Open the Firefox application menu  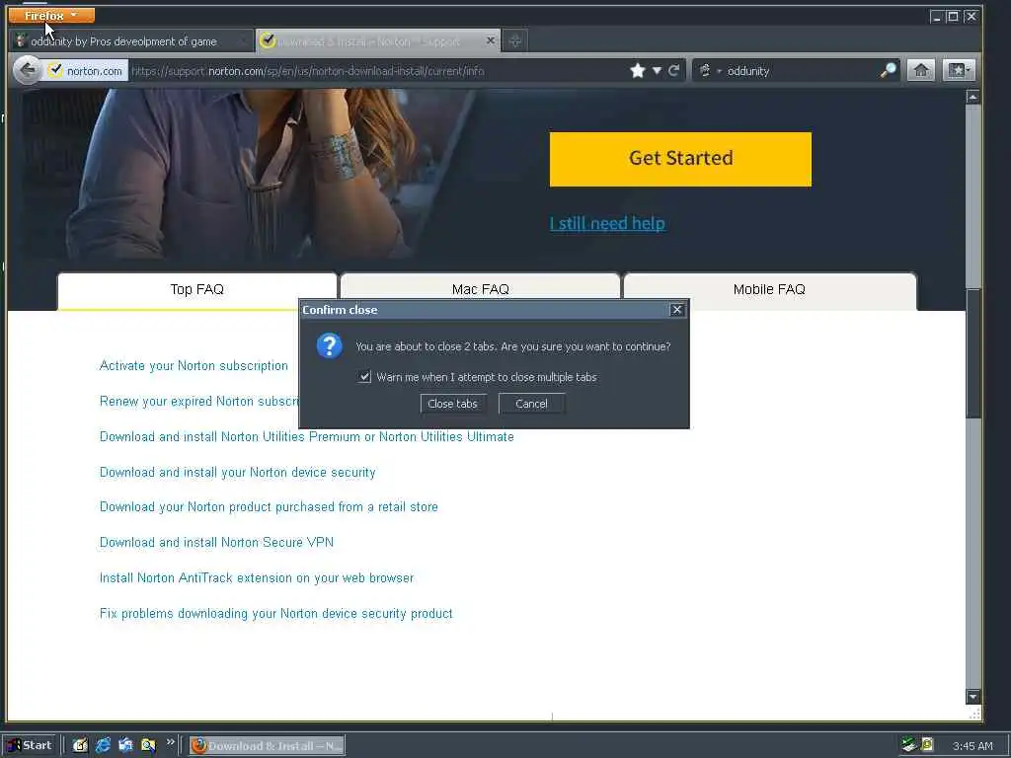point(51,15)
